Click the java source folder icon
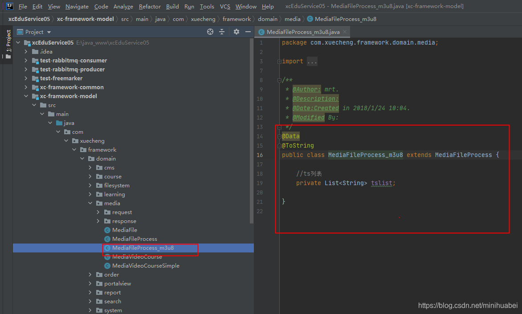Viewport: 522px width, 314px height. (x=59, y=123)
